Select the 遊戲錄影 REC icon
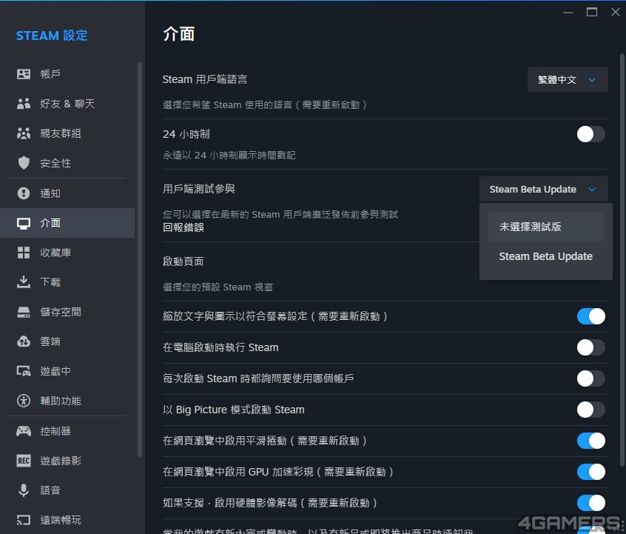This screenshot has height=534, width=626. click(24, 461)
